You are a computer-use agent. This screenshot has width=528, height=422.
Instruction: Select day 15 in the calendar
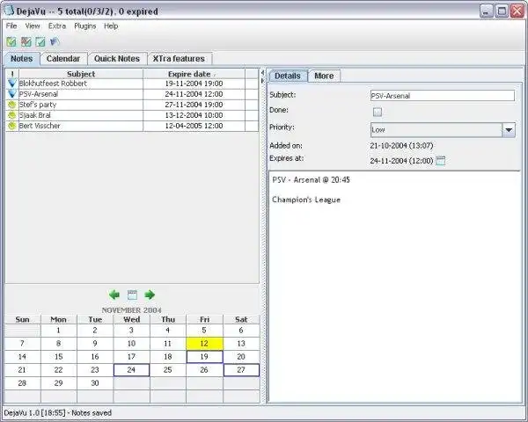59,357
